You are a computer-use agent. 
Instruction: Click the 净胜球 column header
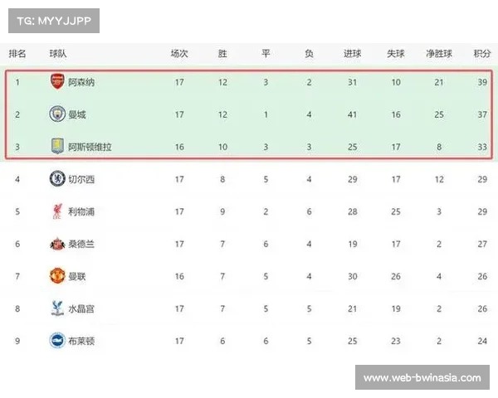[x=438, y=53]
